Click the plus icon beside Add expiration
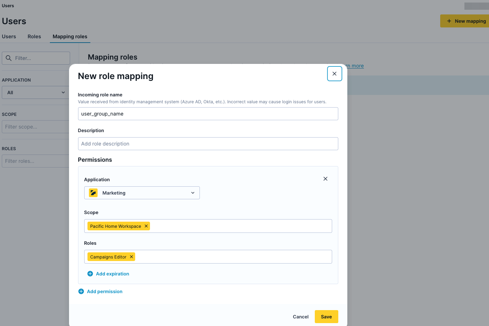Image resolution: width=489 pixels, height=326 pixels. (90, 274)
